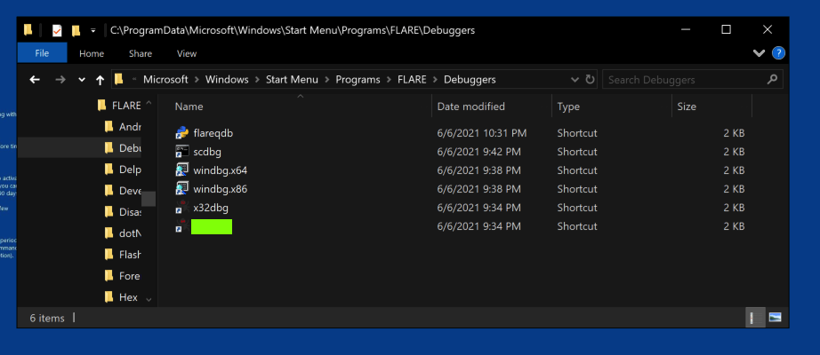This screenshot has height=355, width=820.
Task: Open the File menu
Action: click(42, 53)
